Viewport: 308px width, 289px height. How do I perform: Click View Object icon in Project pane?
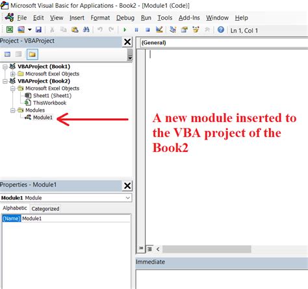tap(19, 54)
